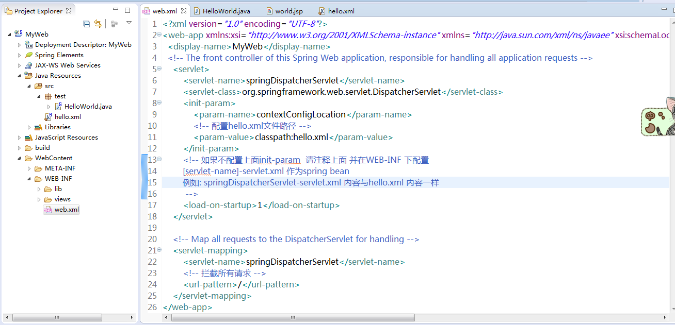Toggle Link with Editor in Project Explorer

98,24
